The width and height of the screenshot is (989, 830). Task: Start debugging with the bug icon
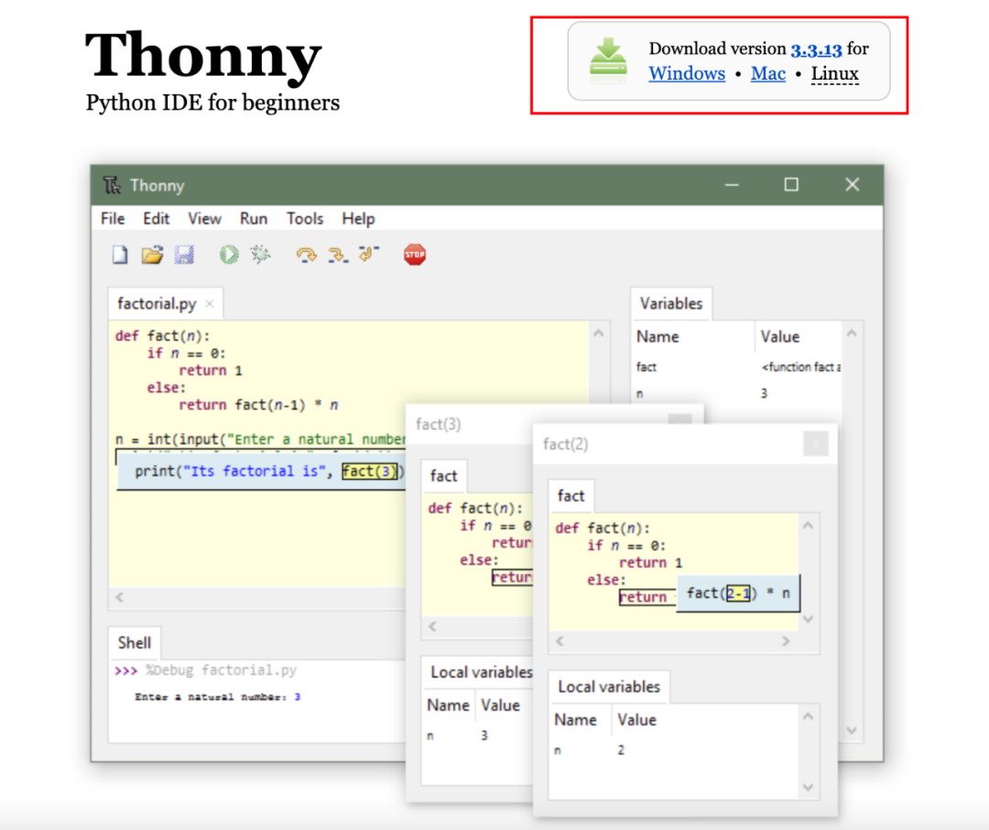(x=261, y=255)
